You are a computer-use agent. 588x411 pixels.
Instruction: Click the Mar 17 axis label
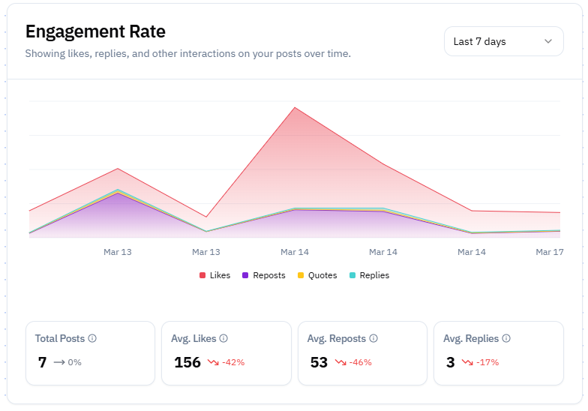[x=549, y=252]
